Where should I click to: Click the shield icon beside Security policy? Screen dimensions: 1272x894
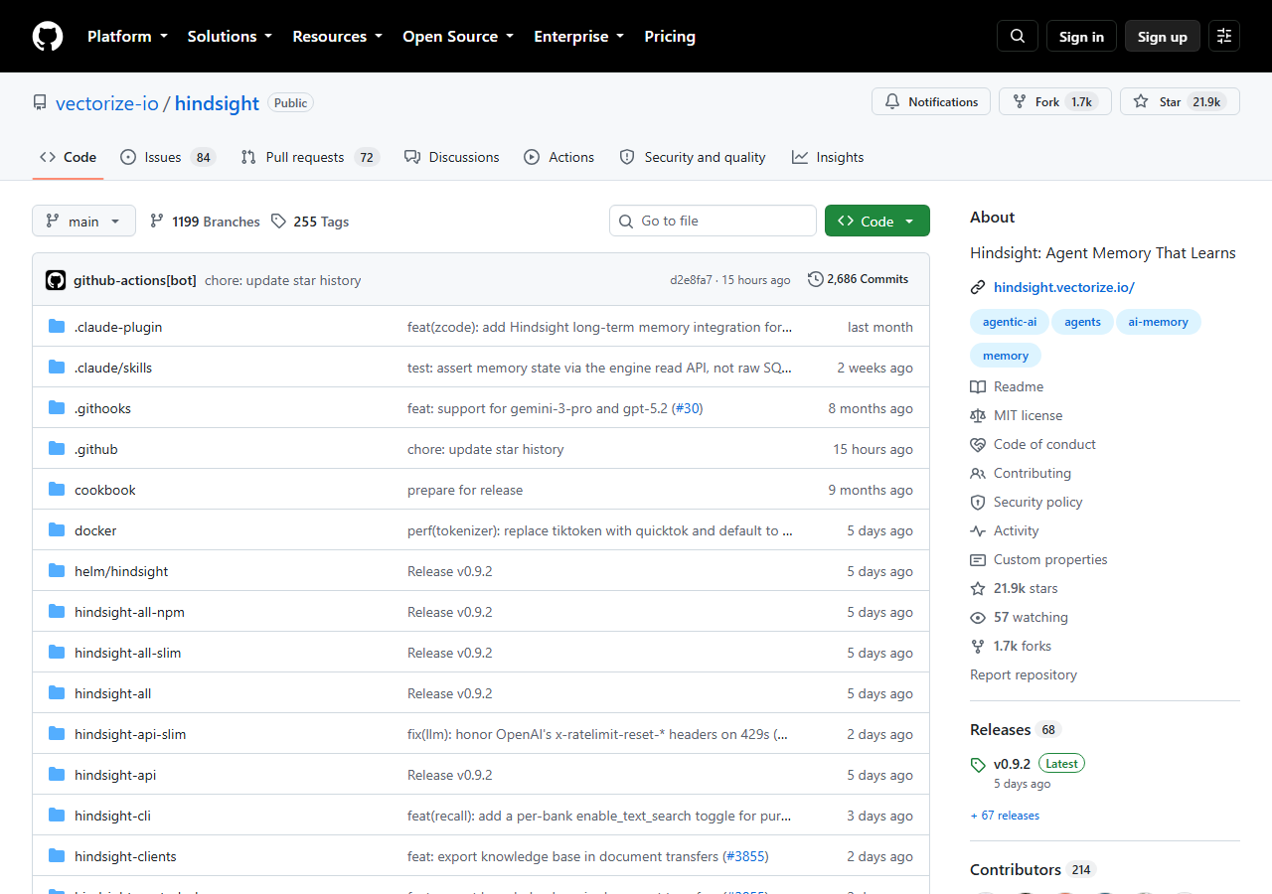pyautogui.click(x=978, y=502)
